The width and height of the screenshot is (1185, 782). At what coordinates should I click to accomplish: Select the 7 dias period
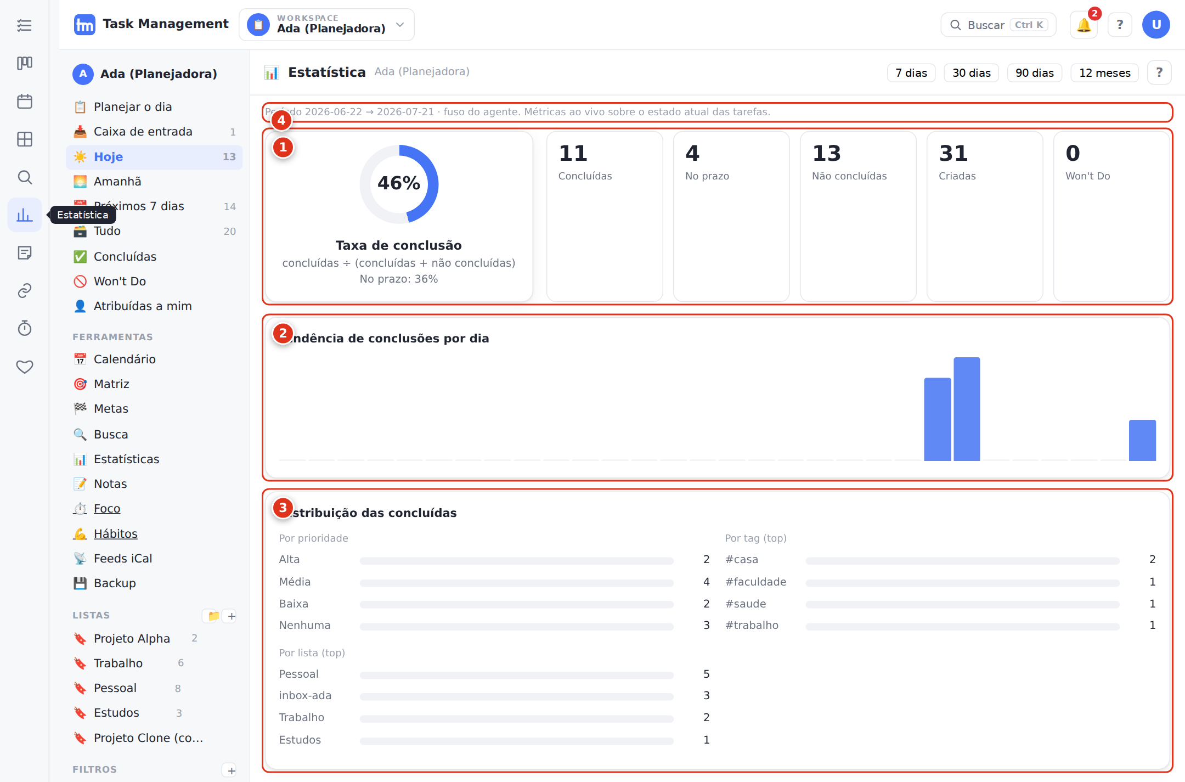911,73
